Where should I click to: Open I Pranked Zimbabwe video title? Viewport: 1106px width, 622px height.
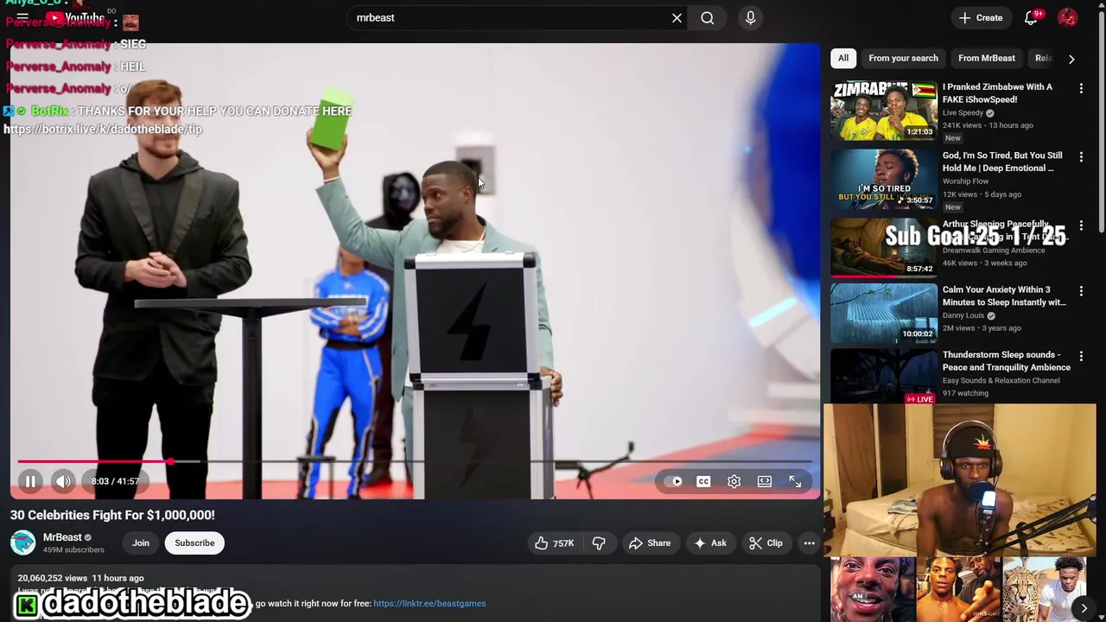point(998,93)
